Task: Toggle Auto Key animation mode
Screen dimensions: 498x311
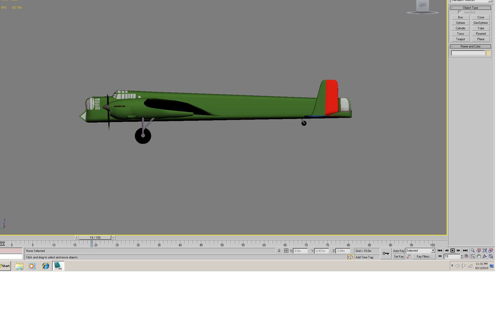Action: click(399, 251)
